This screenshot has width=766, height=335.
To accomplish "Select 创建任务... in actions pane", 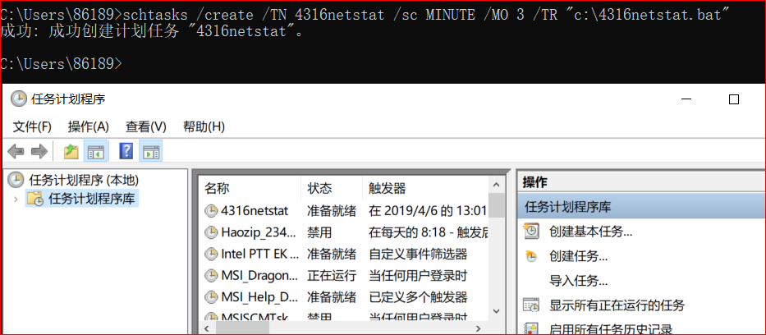I will (579, 256).
